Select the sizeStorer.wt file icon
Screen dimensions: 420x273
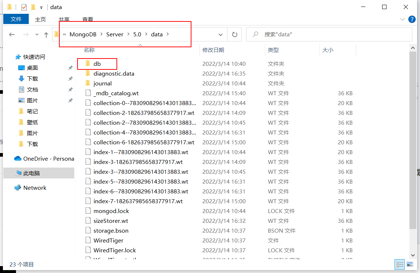pos(88,221)
